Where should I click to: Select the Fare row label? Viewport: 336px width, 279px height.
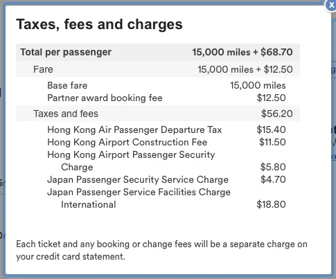(x=43, y=69)
